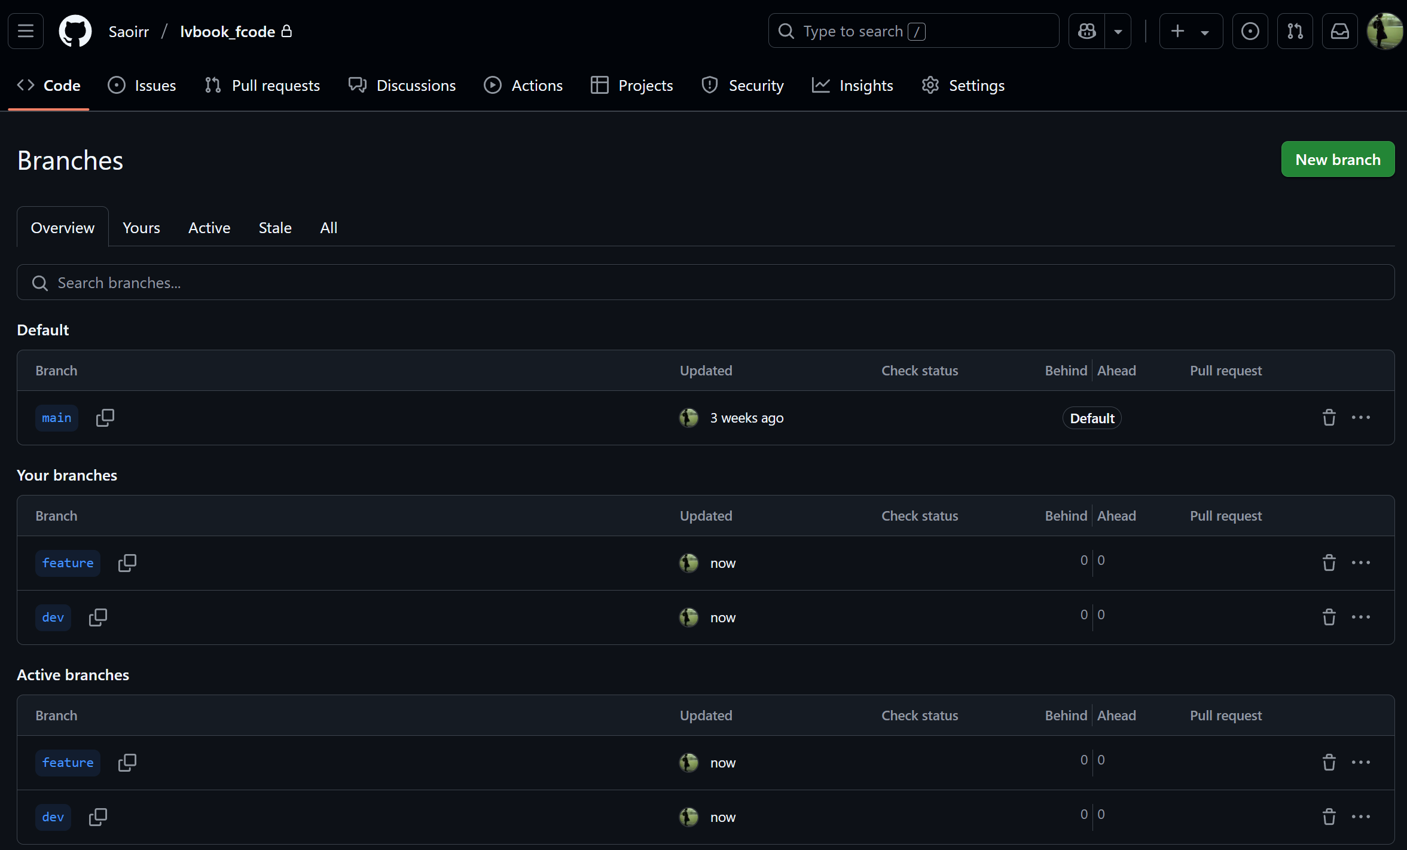Click the Search branches input field
This screenshot has height=850, width=1407.
click(x=706, y=283)
